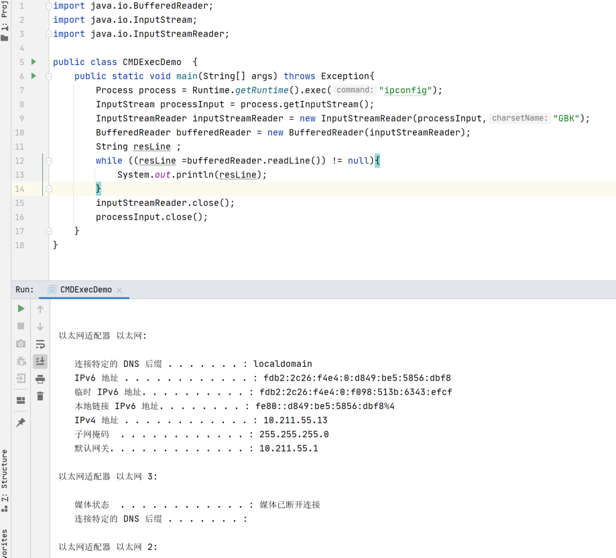Collapse the while loop fold at line 12
Image resolution: width=616 pixels, height=558 pixels.
[48, 160]
